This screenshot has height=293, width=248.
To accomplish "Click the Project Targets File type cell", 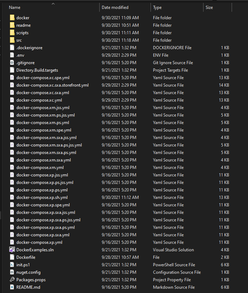I will coord(170,70).
